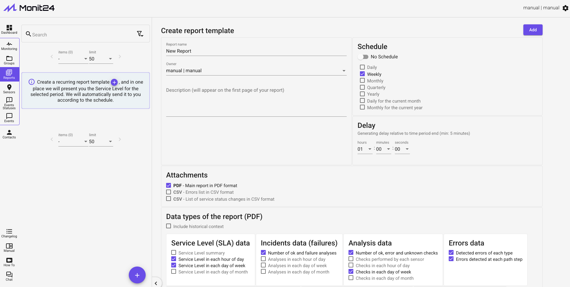This screenshot has height=287, width=570.
Task: Go to Events Statuses in sidebar
Action: pyautogui.click(x=9, y=103)
